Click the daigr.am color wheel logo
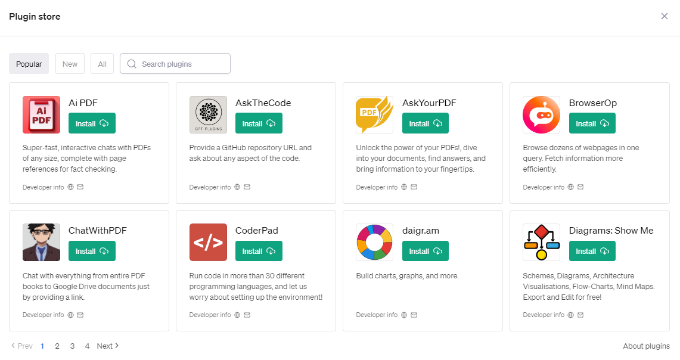 [375, 242]
